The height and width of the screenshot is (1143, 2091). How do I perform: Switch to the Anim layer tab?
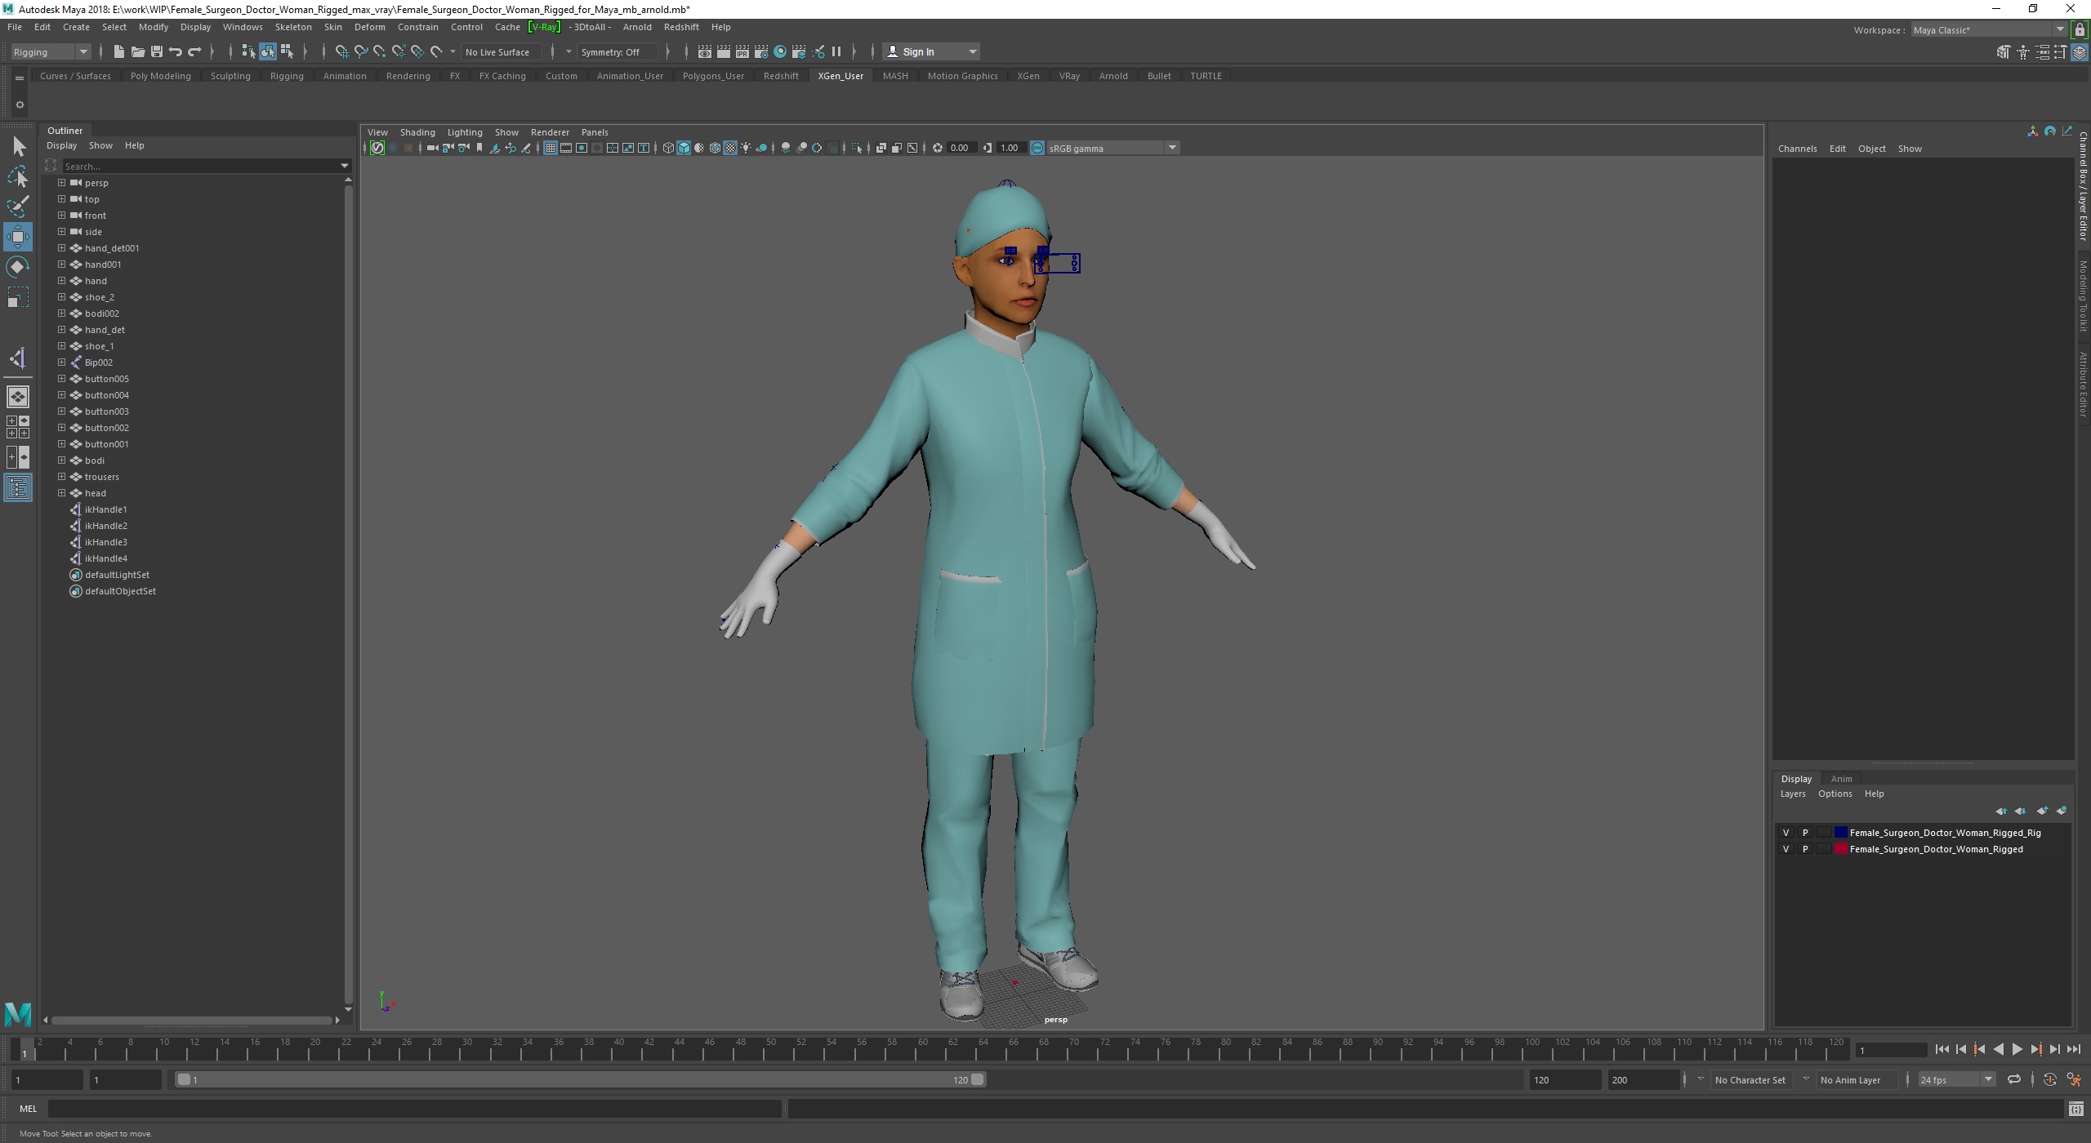point(1841,779)
